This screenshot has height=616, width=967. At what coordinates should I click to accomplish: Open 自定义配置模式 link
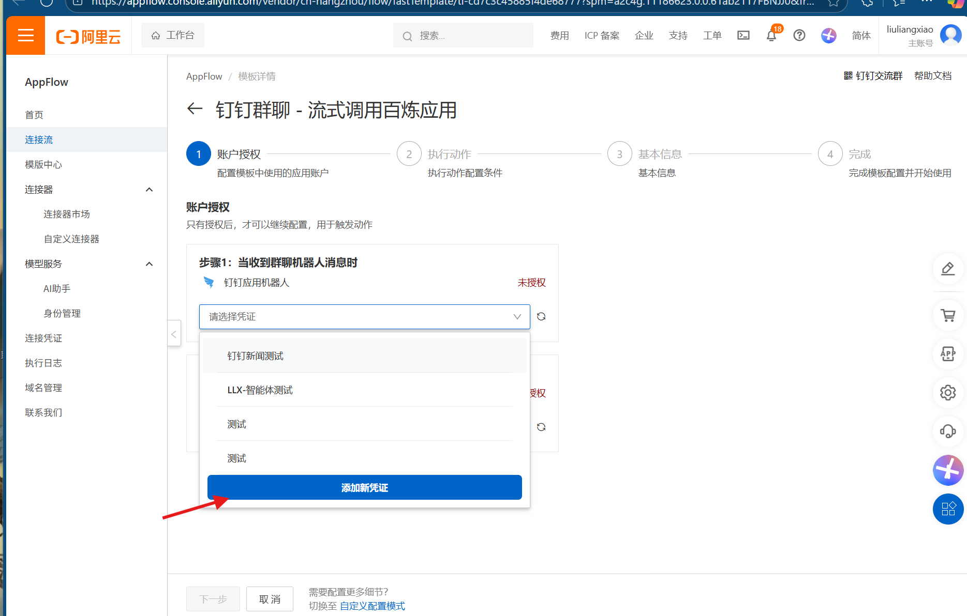pos(373,606)
